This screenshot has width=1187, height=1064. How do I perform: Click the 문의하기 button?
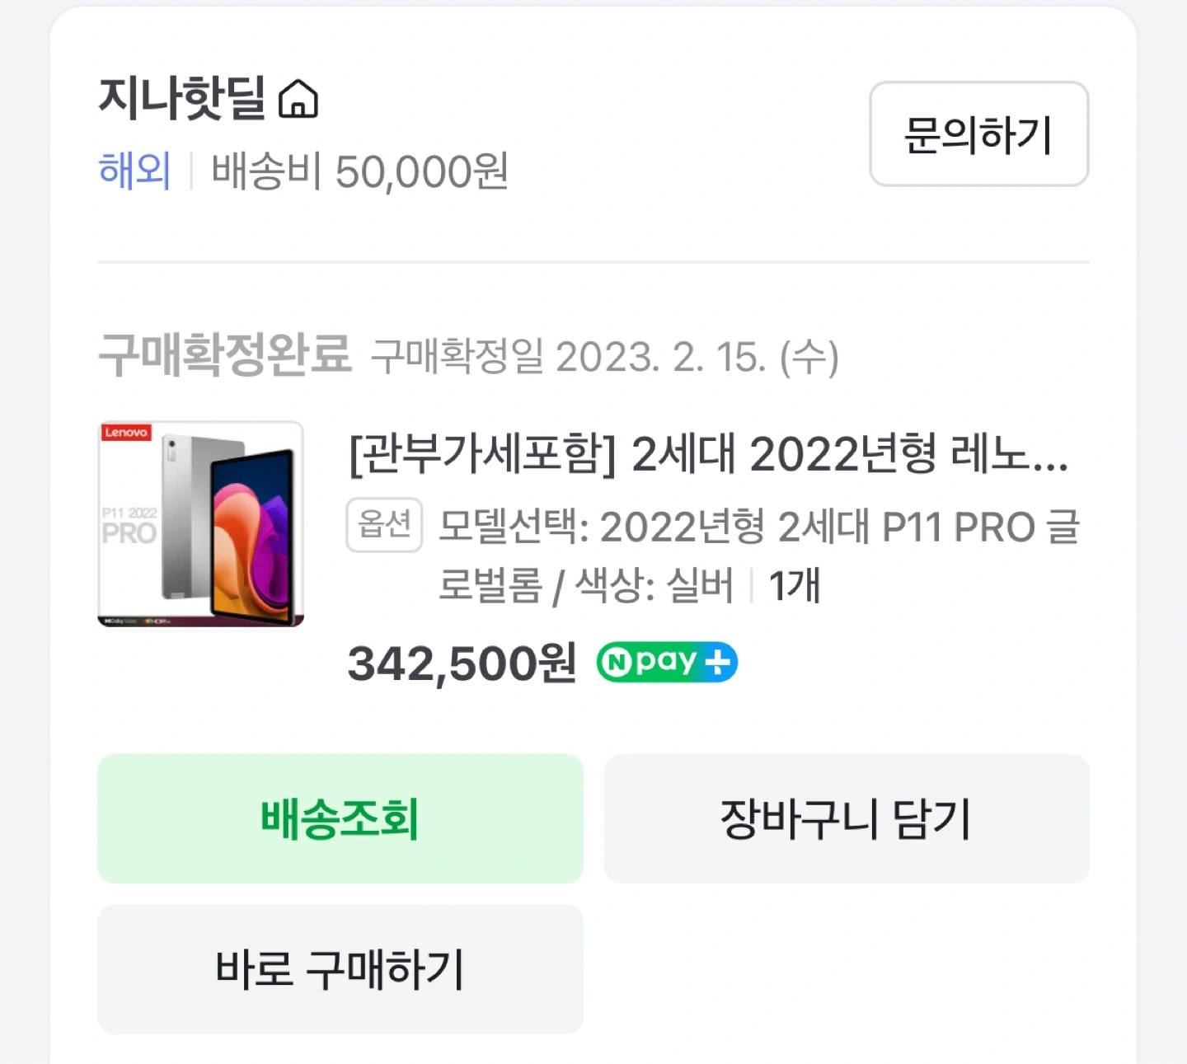[x=979, y=134]
